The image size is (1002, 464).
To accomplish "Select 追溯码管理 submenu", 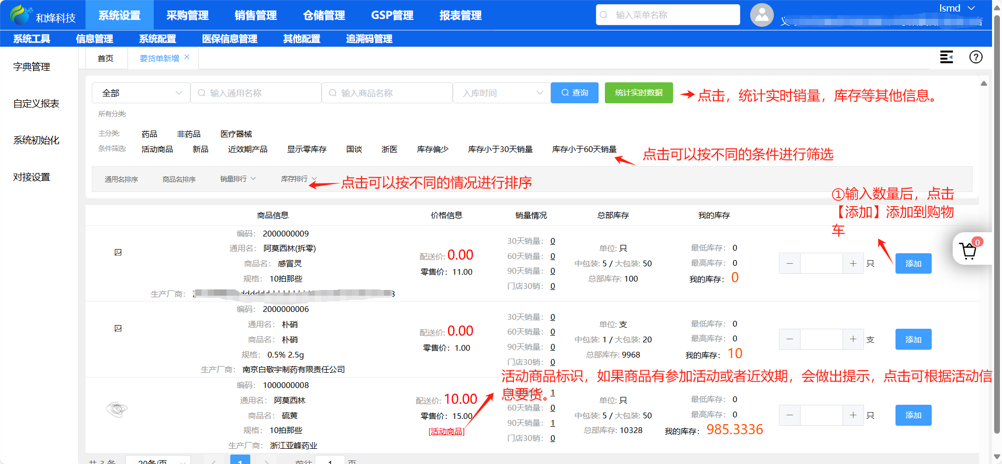I will coord(369,39).
